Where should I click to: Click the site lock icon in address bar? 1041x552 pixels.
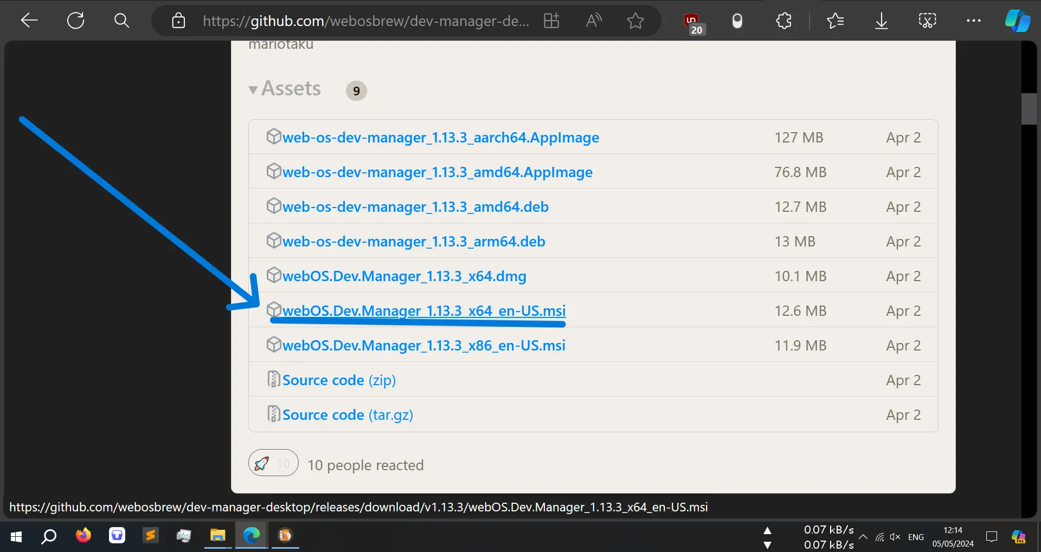178,21
